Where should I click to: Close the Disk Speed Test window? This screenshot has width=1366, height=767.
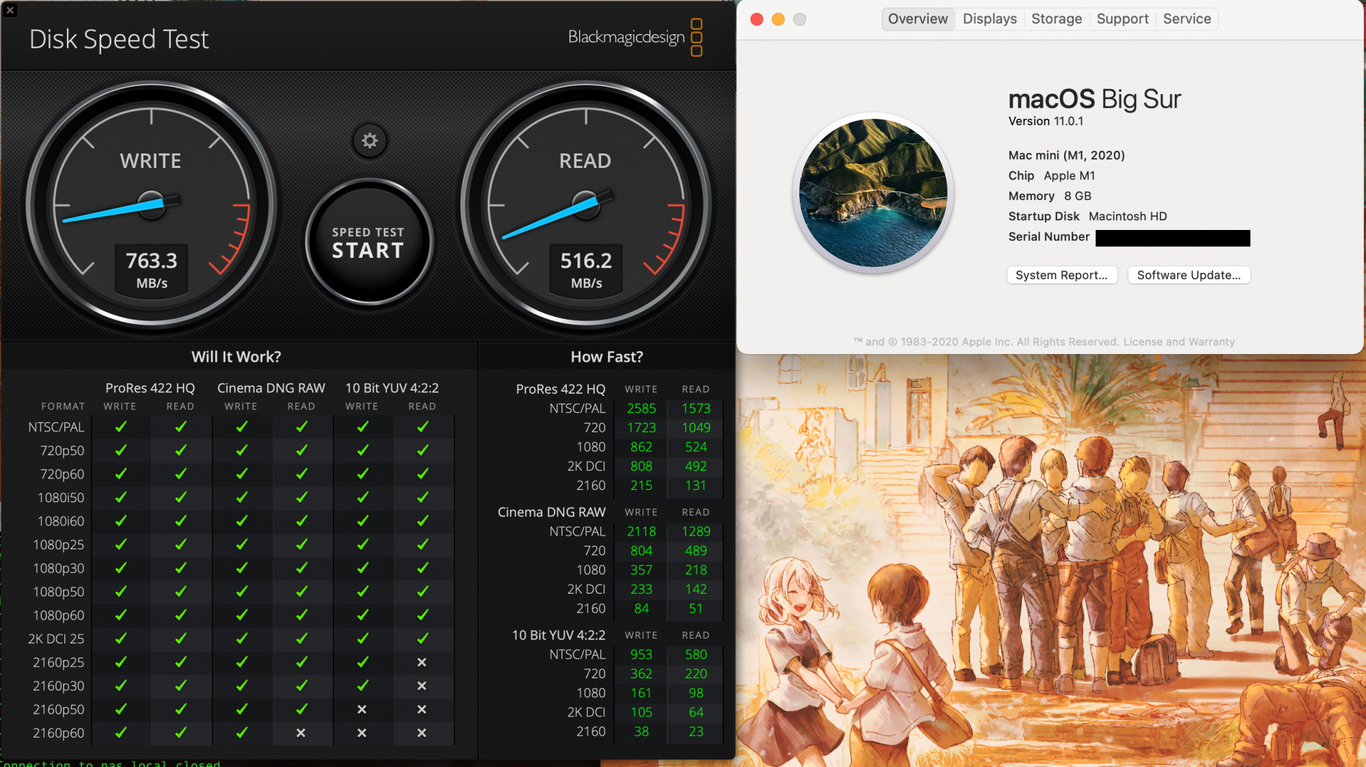click(10, 10)
